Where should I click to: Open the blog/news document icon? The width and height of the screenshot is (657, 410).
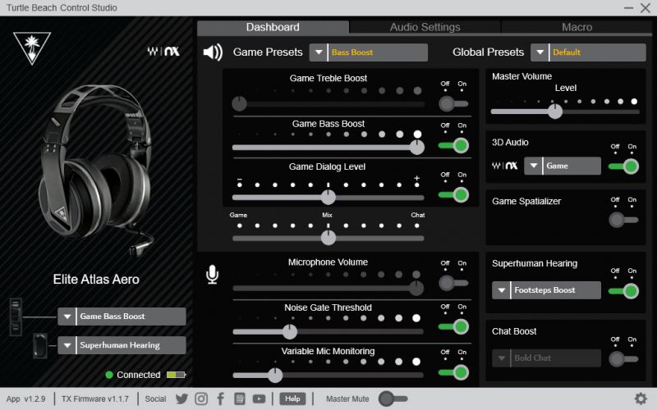(239, 399)
